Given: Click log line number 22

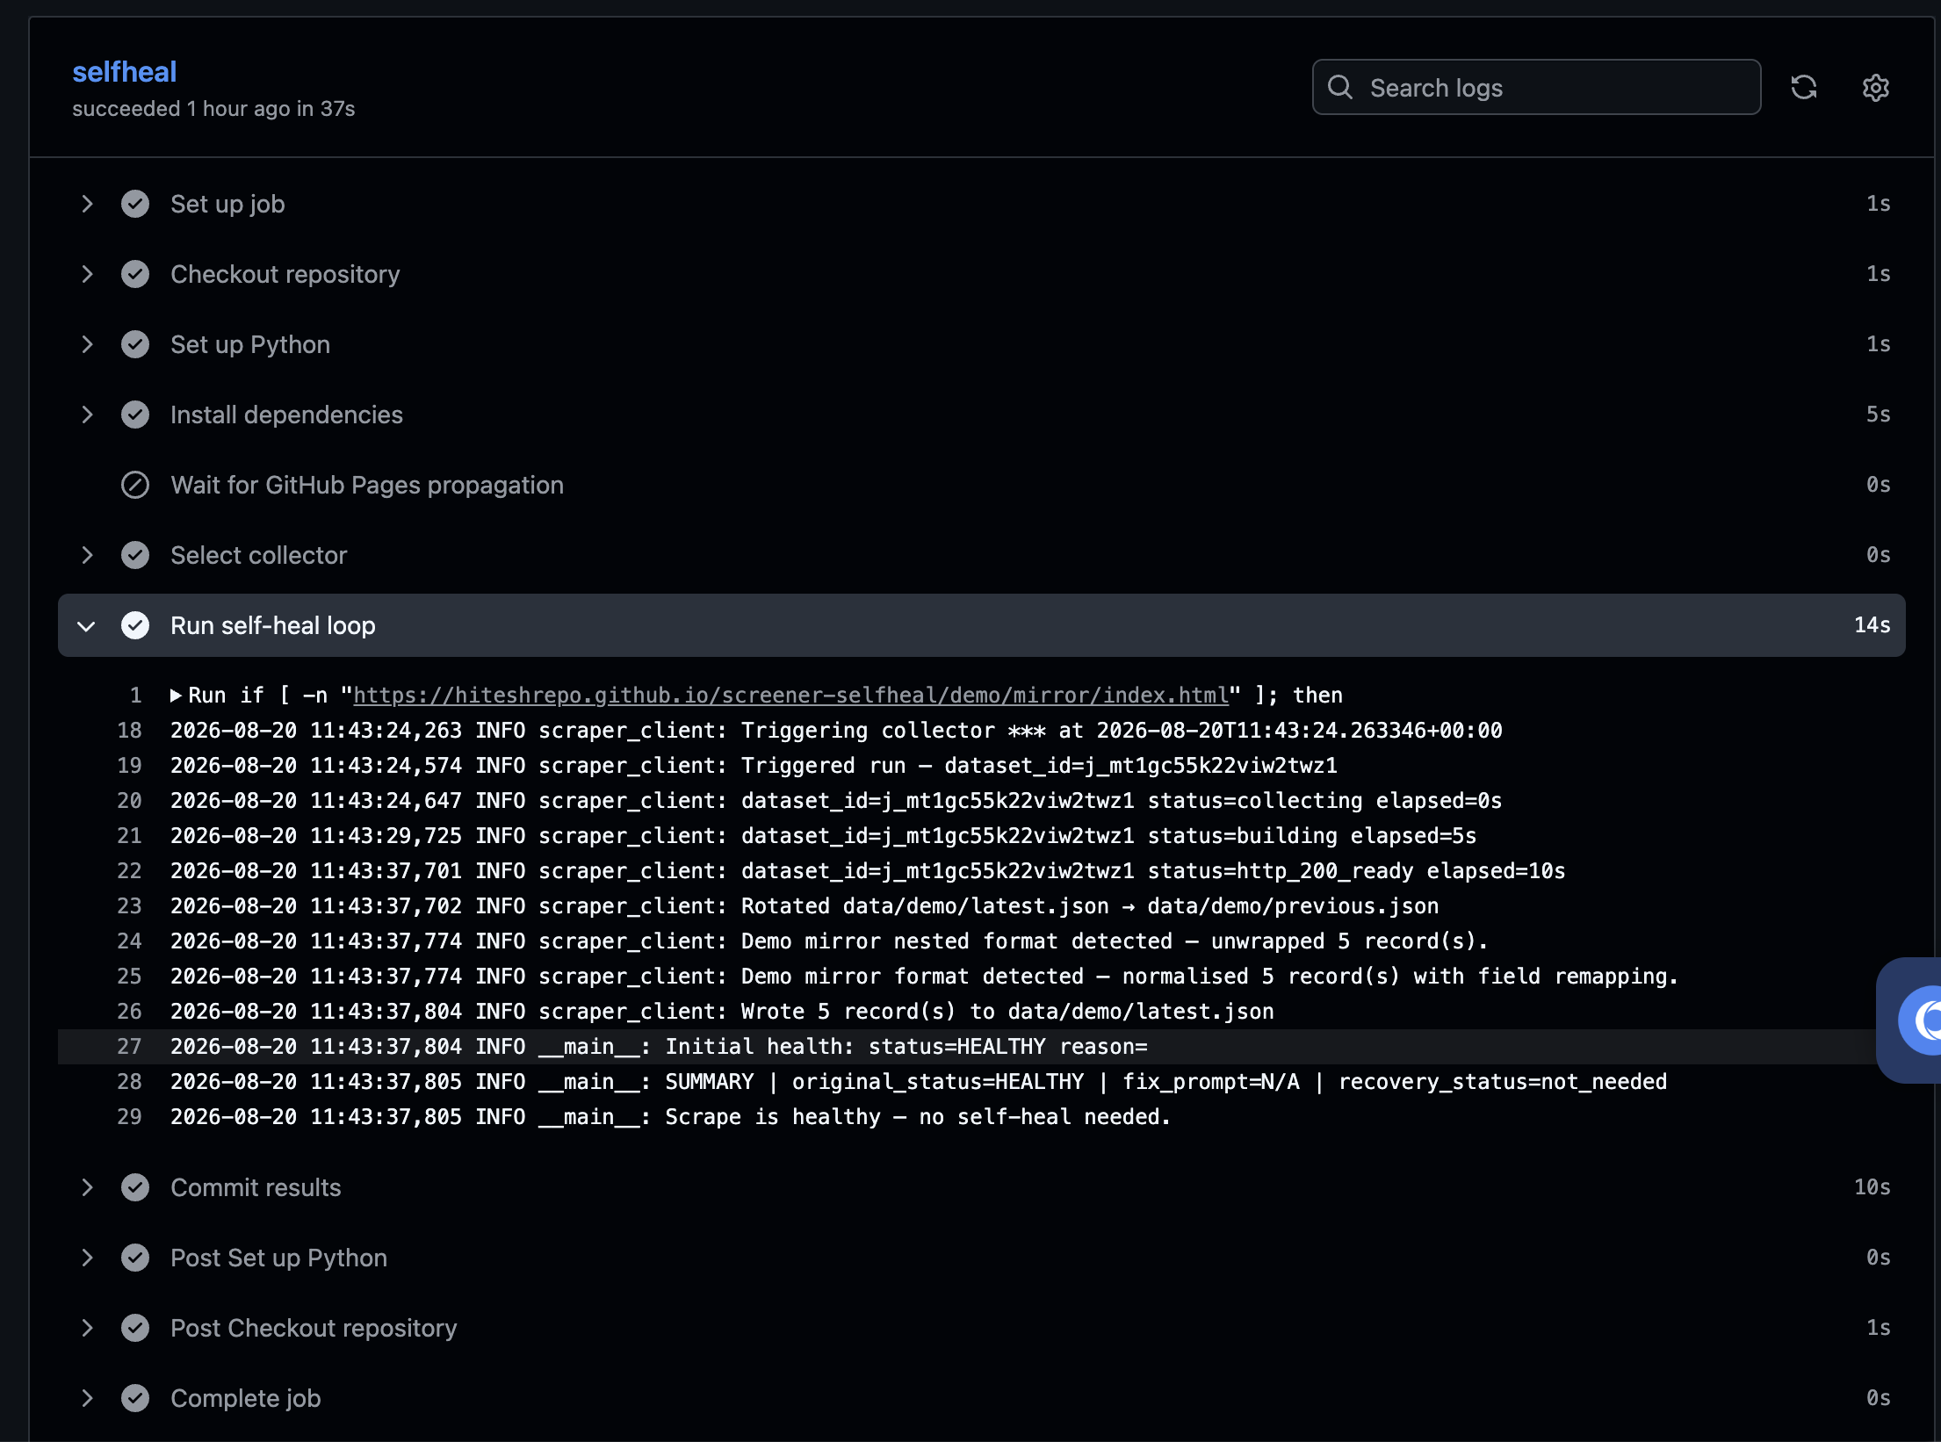Looking at the screenshot, I should [x=129, y=871].
